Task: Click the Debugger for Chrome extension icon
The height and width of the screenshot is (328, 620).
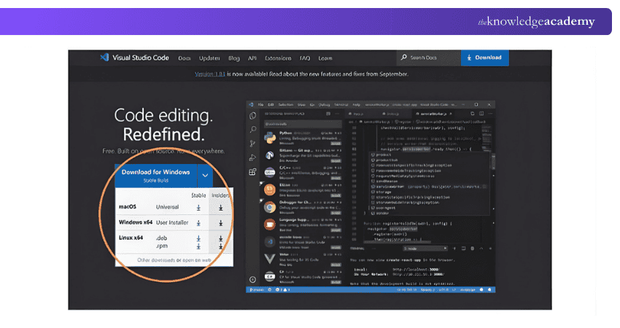Action: coord(270,208)
